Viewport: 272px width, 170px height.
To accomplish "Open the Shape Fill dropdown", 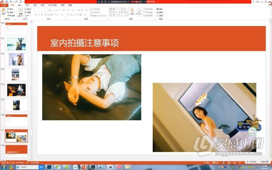I will coord(149,9).
